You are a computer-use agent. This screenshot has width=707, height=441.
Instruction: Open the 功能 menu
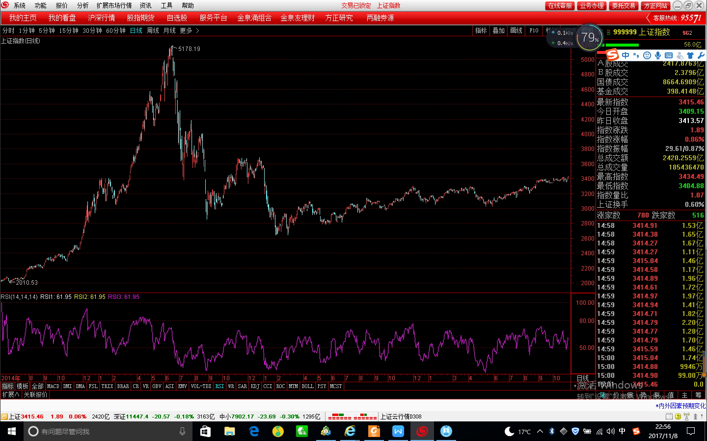(40, 5)
